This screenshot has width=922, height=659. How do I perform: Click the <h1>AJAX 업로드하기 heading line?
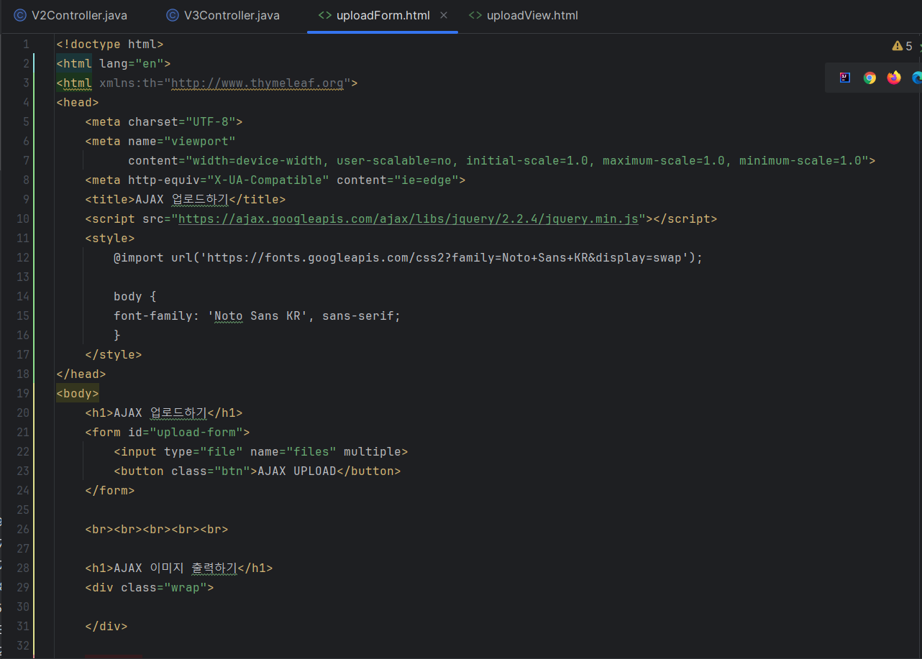click(164, 413)
